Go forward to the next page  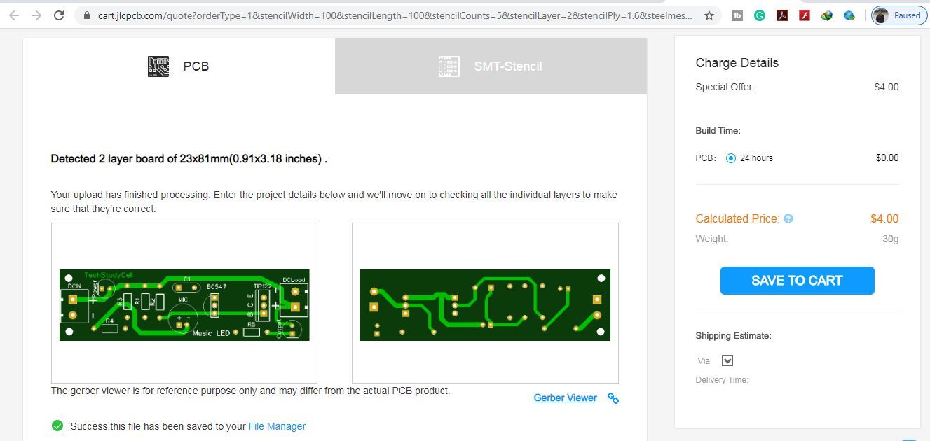point(36,15)
